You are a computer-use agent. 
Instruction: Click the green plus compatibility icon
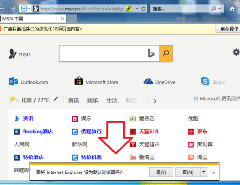pyautogui.click(x=128, y=8)
